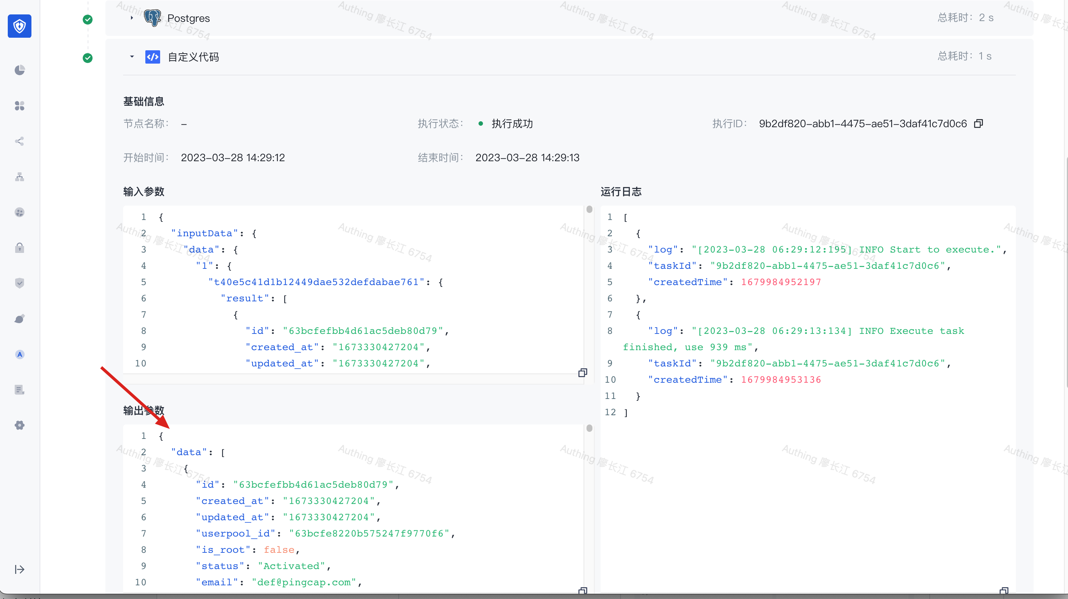The width and height of the screenshot is (1068, 599).
Task: Click the output parameters code scrollbar handle
Action: pyautogui.click(x=589, y=428)
